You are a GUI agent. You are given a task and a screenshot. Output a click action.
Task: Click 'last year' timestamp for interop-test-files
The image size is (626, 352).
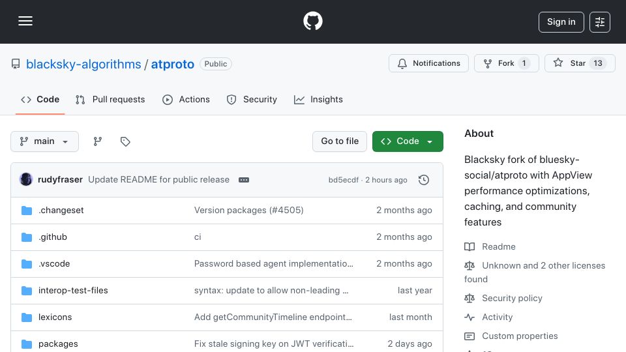(x=415, y=291)
